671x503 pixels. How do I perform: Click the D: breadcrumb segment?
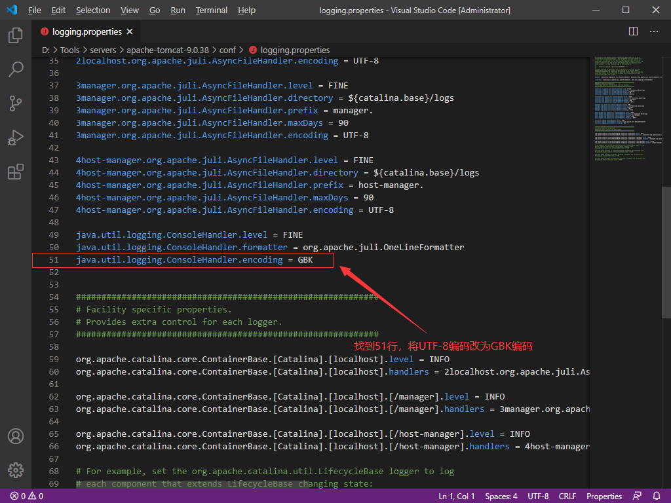tap(46, 50)
